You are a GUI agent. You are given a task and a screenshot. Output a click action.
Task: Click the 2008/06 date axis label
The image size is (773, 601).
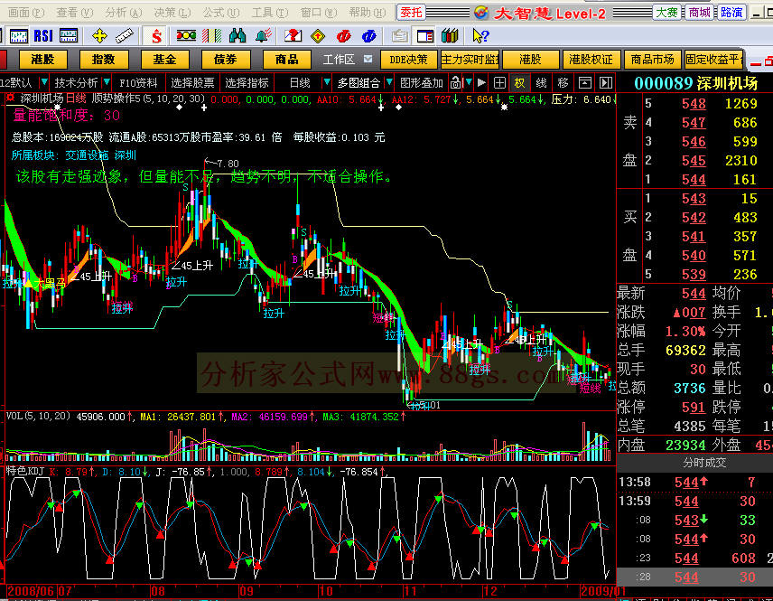pos(31,591)
